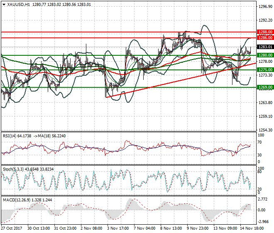
Task: Select the 8 Nov 13:00 time axis label
Action: click(171, 228)
